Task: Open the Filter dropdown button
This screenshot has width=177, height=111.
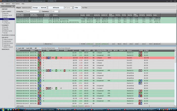Action: [x=77, y=8]
